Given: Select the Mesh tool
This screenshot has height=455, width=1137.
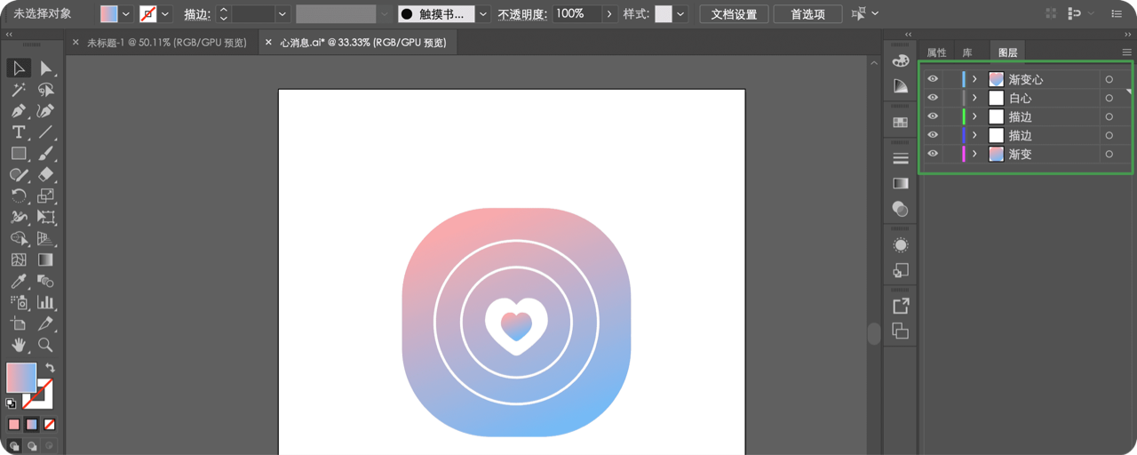Looking at the screenshot, I should (19, 259).
